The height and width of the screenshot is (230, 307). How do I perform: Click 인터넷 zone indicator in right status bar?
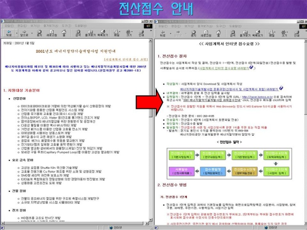point(270,227)
